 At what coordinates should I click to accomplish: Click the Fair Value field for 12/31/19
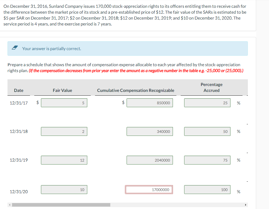tap(64, 160)
